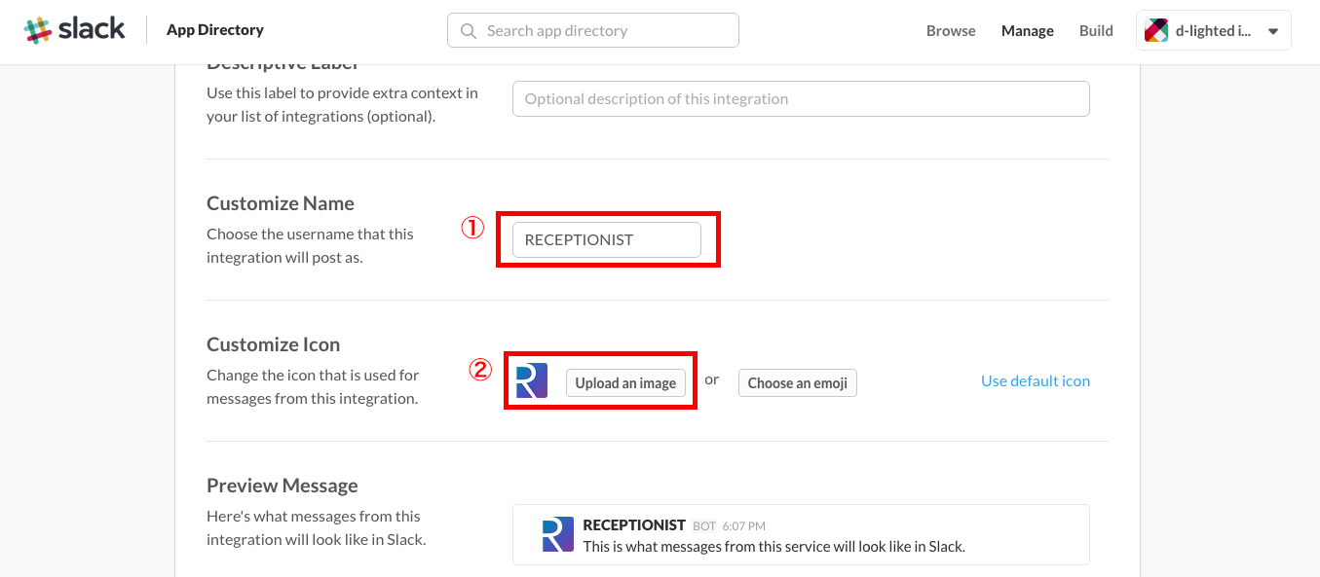
Task: Click the App Directory heading link
Action: pos(215,30)
